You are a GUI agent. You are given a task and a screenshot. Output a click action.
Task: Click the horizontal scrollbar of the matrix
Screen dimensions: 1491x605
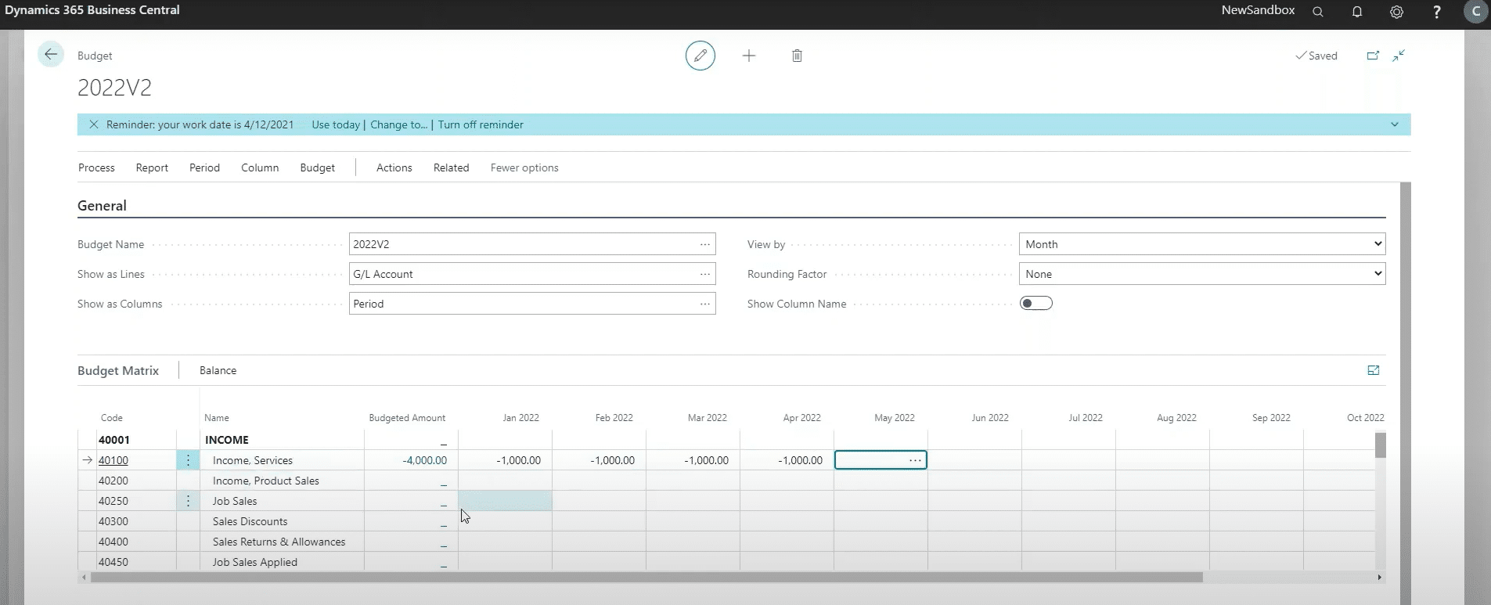coord(646,578)
